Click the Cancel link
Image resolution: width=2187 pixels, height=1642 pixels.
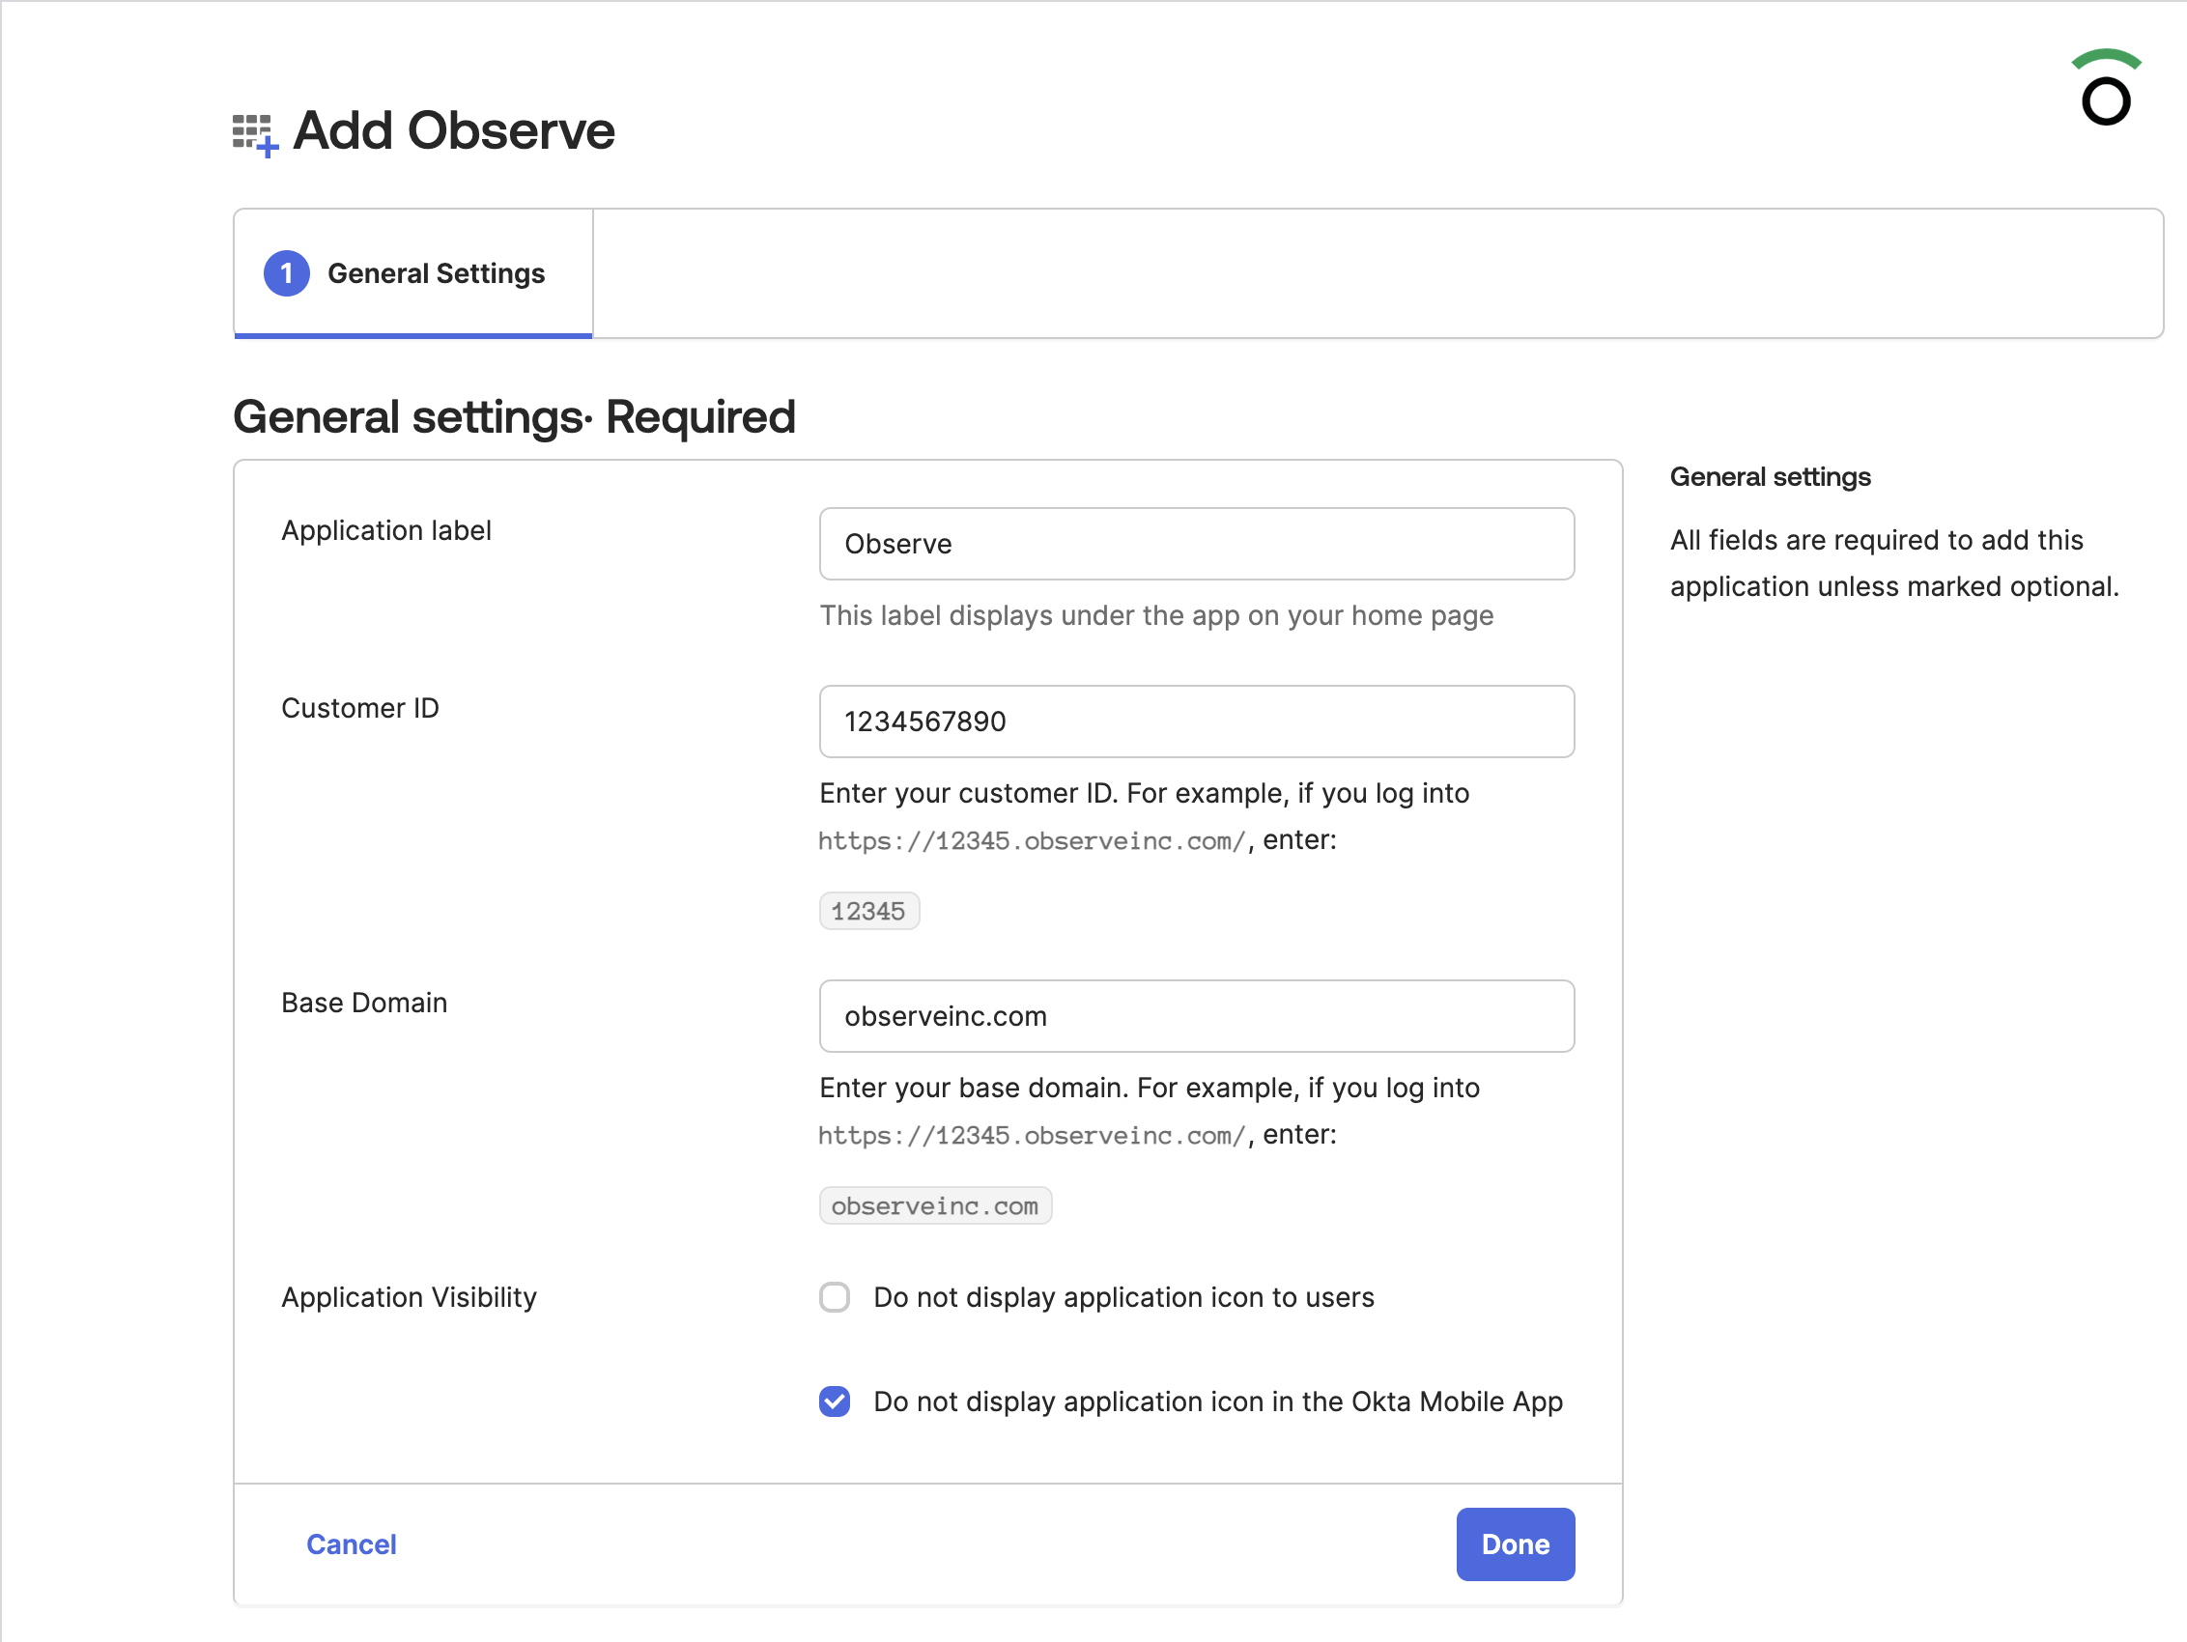(x=351, y=1544)
